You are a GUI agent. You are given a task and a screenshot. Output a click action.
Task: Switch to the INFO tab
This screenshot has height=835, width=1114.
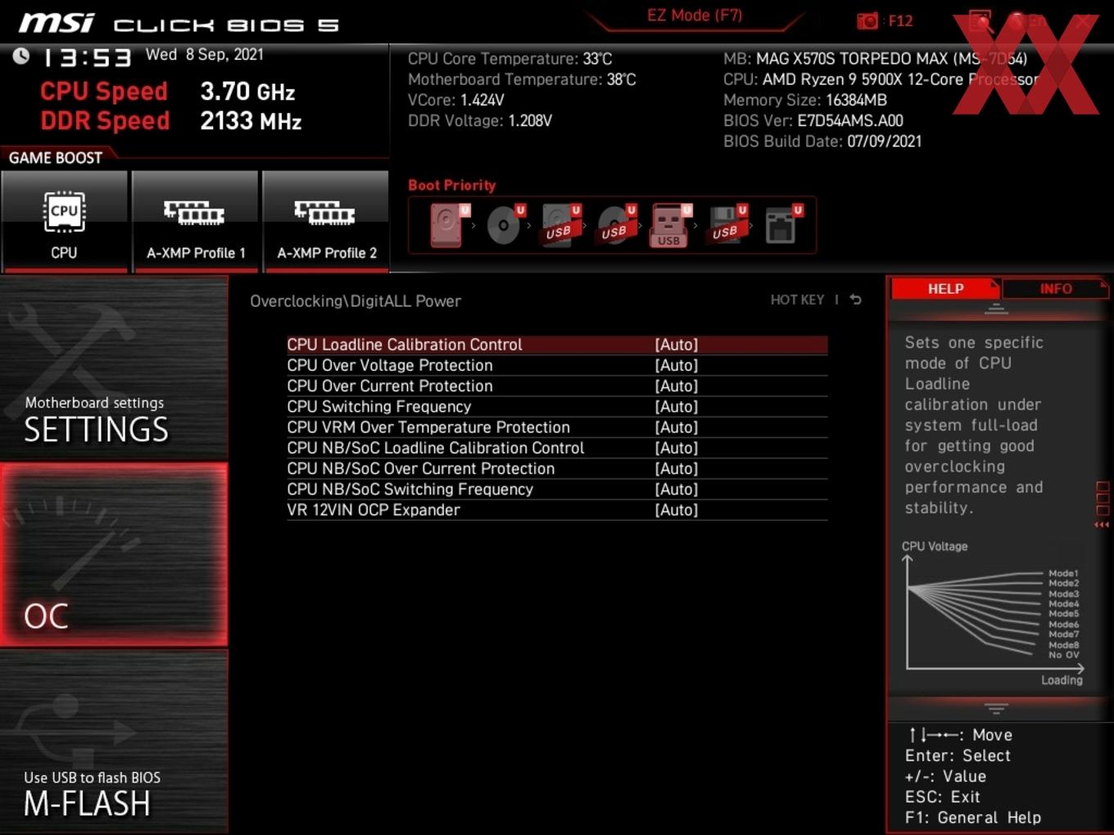[1055, 289]
